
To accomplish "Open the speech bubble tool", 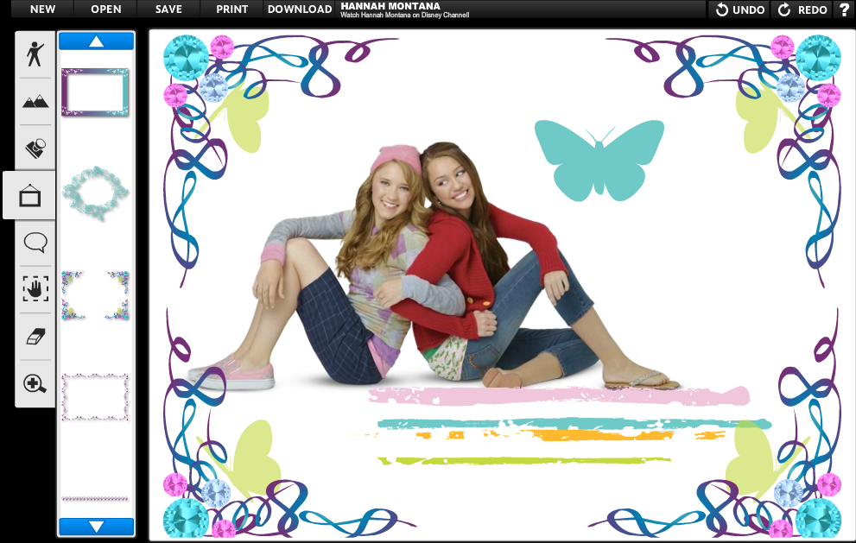I will click(35, 243).
